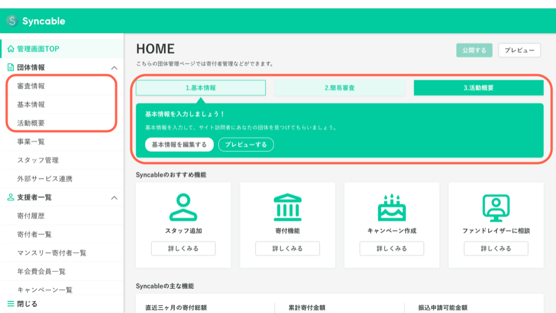
Task: Click the 直近三ヶ月の寄付総額 label
Action: [176, 308]
